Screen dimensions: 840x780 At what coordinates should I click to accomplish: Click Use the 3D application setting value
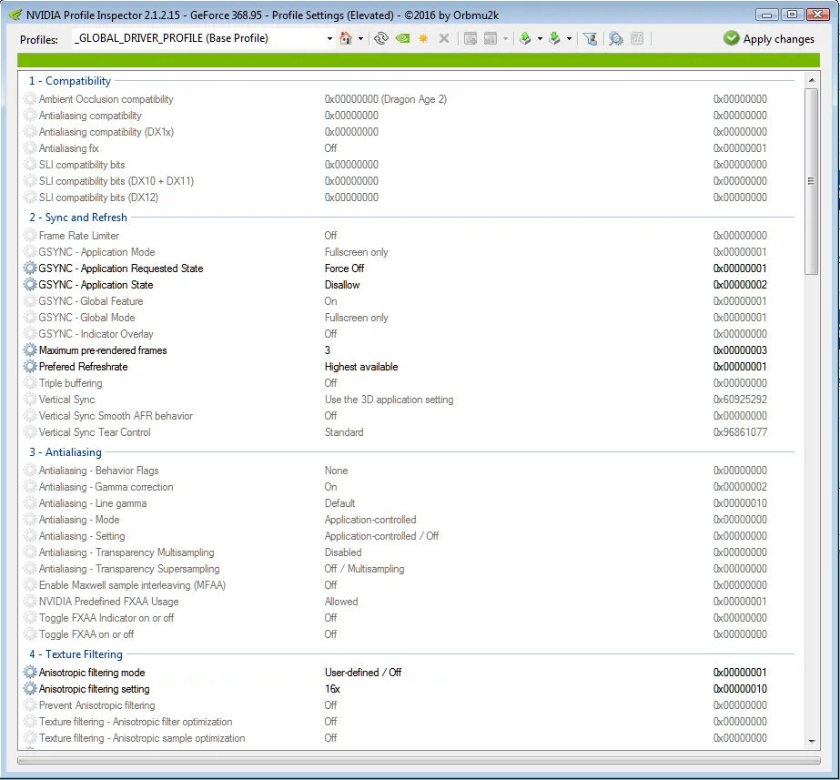click(389, 400)
